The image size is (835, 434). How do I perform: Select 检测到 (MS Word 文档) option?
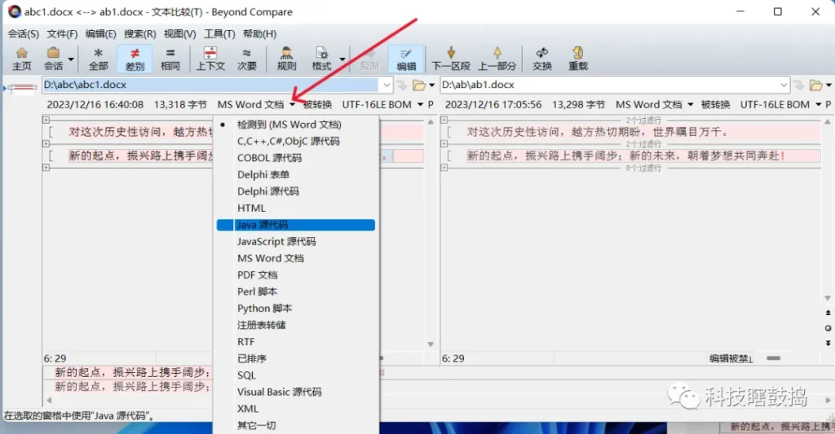(x=296, y=125)
